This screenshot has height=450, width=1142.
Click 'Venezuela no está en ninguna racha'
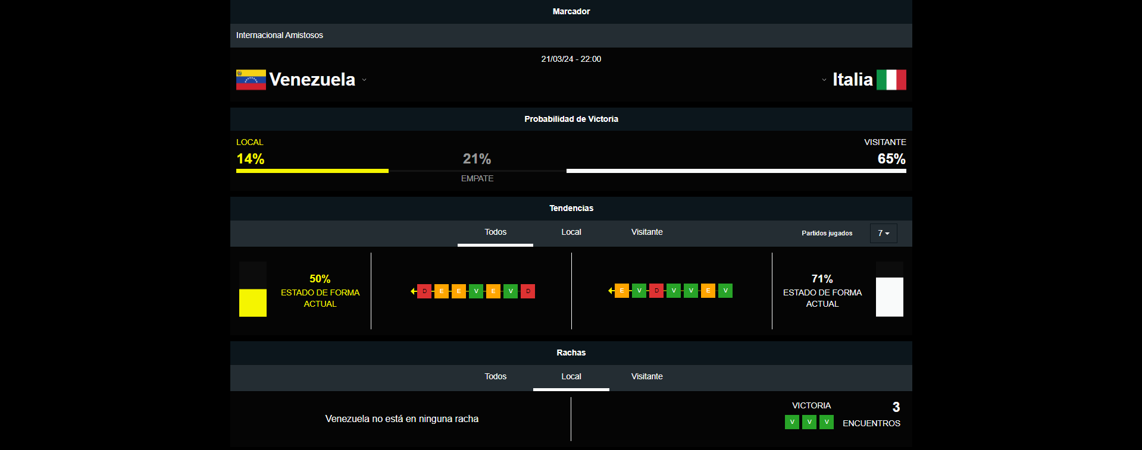pyautogui.click(x=402, y=419)
